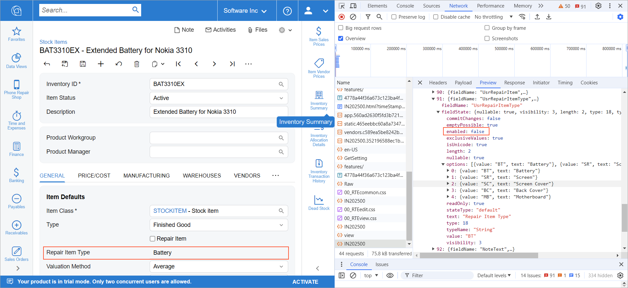628x288 pixels.
Task: Switch to the PRICE/COST tab
Action: [x=94, y=176]
